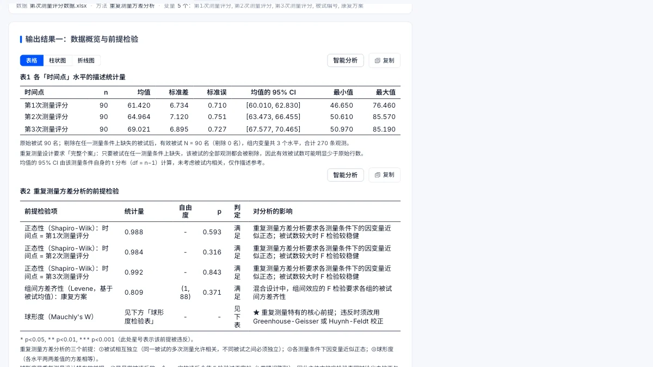
Task: Click copy icon in lower 复制 button
Action: coord(378,175)
